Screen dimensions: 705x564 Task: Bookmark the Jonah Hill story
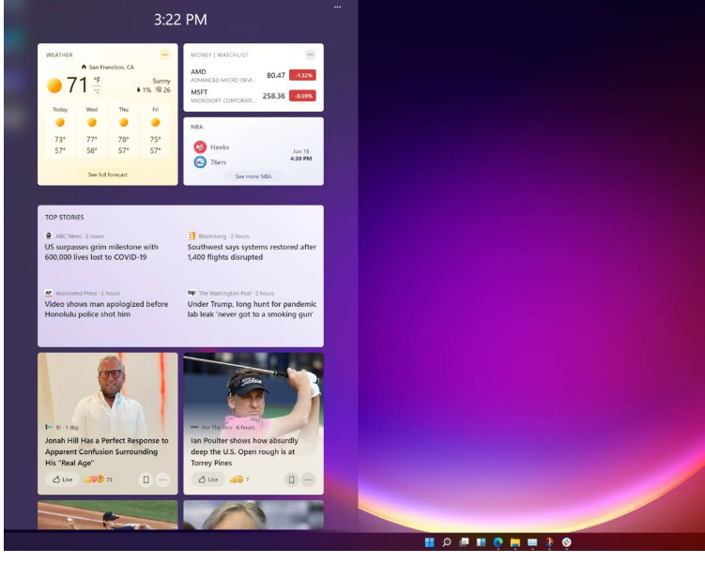tap(146, 480)
